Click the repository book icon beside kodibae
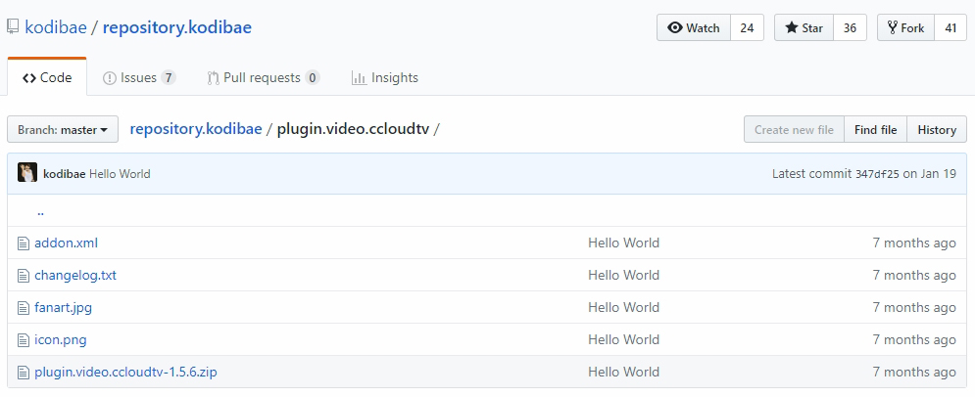 (13, 26)
